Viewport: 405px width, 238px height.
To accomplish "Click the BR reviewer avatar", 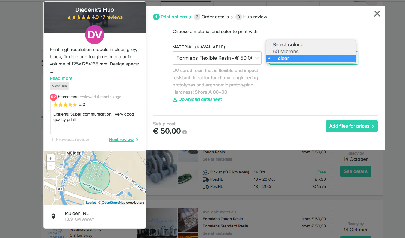I will click(53, 97).
